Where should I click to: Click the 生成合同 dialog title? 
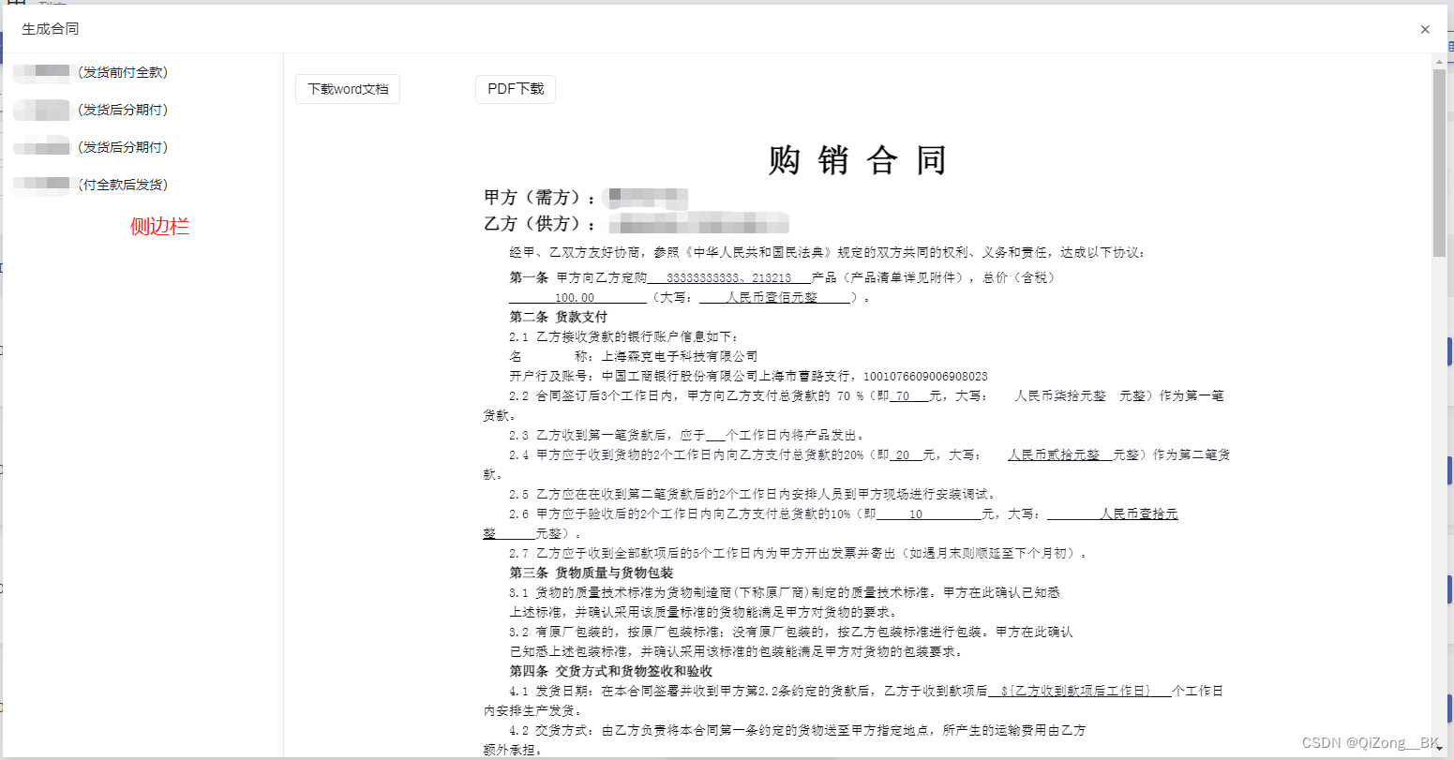(x=49, y=29)
